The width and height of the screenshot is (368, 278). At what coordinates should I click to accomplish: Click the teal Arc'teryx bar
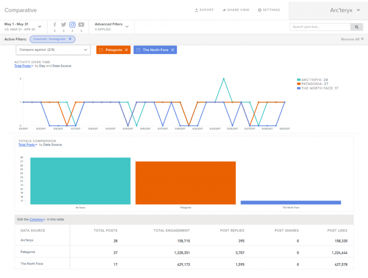click(x=80, y=181)
